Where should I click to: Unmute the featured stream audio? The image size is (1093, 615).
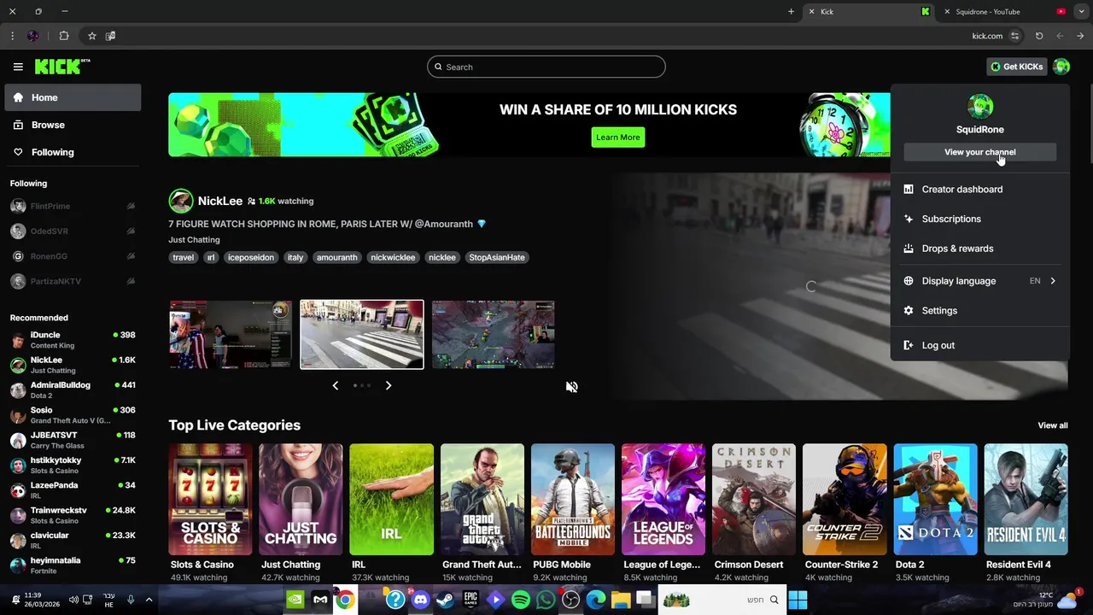[x=571, y=387]
